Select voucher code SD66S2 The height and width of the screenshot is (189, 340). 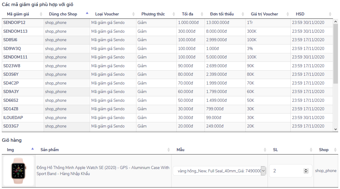click(11, 100)
